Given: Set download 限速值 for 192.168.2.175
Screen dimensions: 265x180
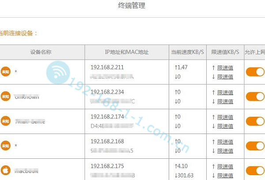Looking at the screenshot, I should 225,176.
